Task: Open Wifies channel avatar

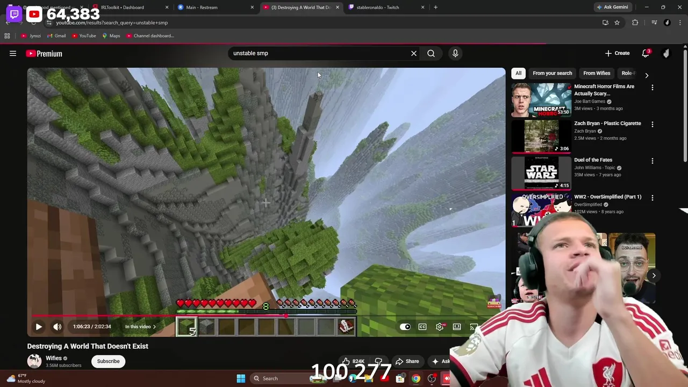Action: pos(34,361)
